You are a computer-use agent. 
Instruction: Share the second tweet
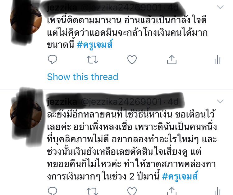tap(172, 191)
